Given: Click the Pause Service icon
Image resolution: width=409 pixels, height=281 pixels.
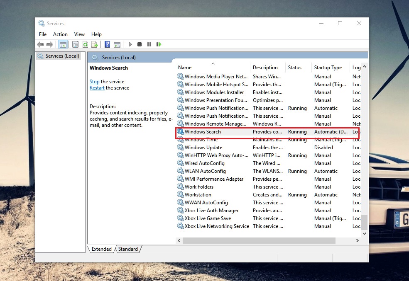Looking at the screenshot, I should pyautogui.click(x=149, y=44).
